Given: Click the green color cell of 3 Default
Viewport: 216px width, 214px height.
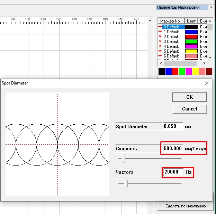Looking at the screenshot, I should point(191,42).
